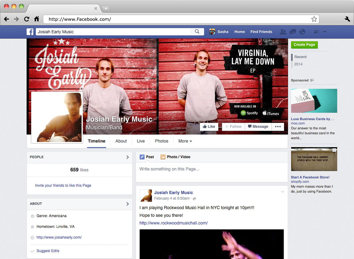Viewport: 354px width, 259px height.
Task: Bookmark page with star icon
Action: pos(314,19)
